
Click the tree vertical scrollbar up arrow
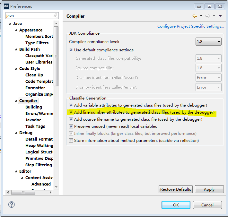pyautogui.click(x=56, y=23)
